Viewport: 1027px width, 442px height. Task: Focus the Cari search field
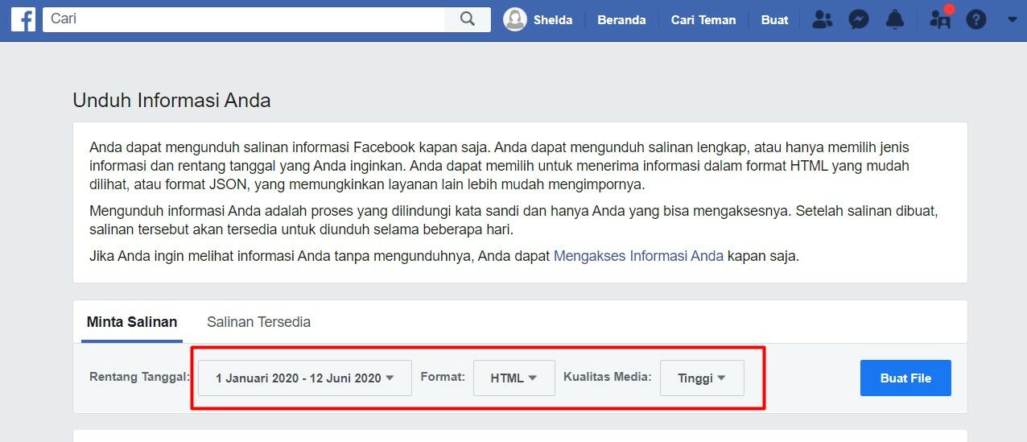[244, 19]
